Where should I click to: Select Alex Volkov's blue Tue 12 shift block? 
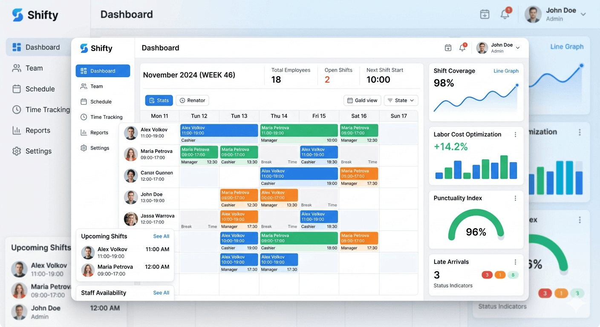pos(219,130)
